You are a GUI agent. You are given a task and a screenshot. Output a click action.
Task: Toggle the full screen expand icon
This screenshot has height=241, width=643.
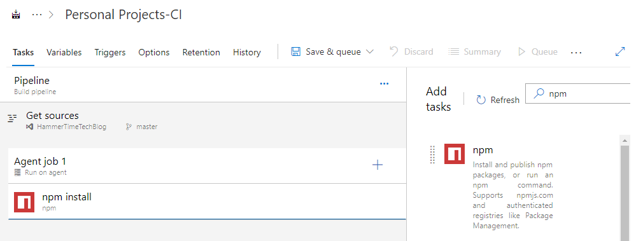(x=621, y=52)
